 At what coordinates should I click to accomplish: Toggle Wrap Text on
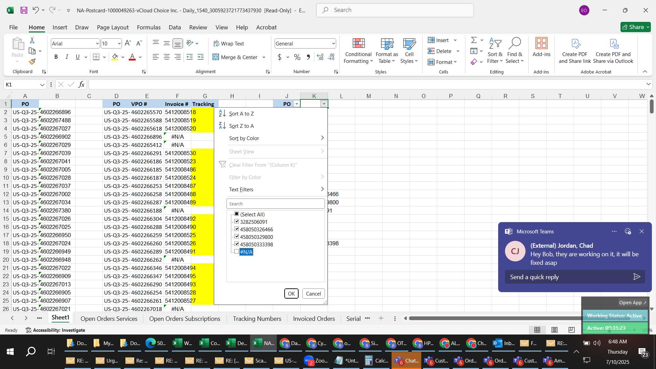[229, 43]
